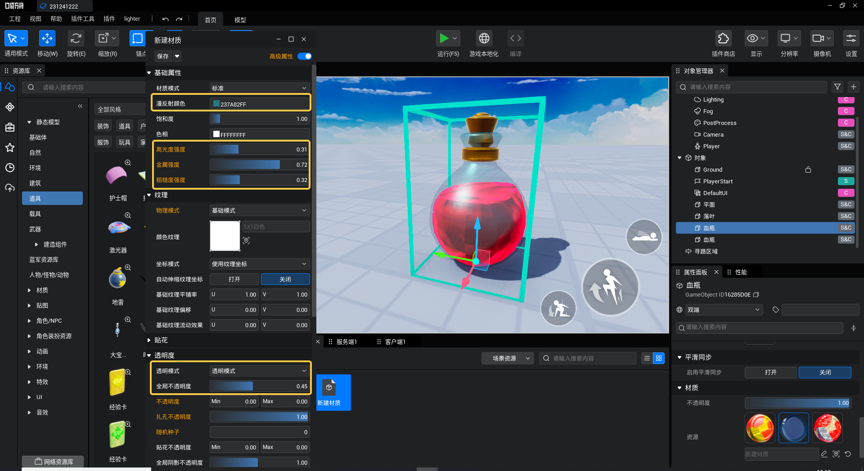This screenshot has width=864, height=471.
Task: Open the 场景资源 dropdown
Action: 508,358
